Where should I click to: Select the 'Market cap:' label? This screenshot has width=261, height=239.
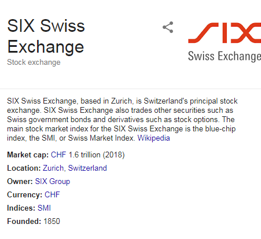coord(28,155)
